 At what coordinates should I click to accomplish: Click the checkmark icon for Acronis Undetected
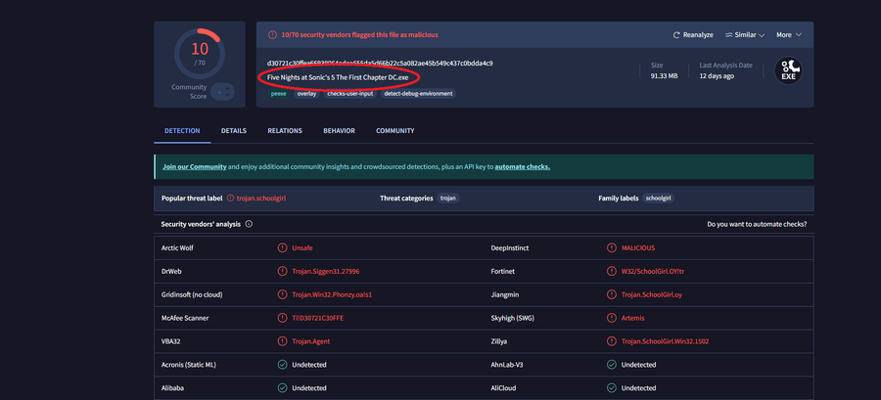tap(282, 365)
